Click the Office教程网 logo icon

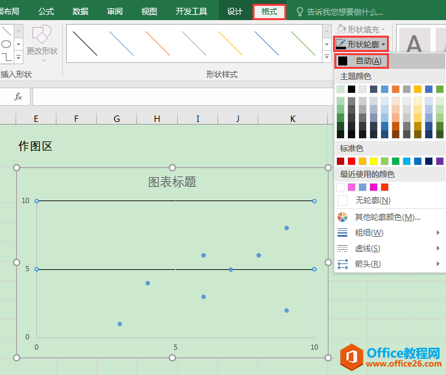tap(353, 357)
